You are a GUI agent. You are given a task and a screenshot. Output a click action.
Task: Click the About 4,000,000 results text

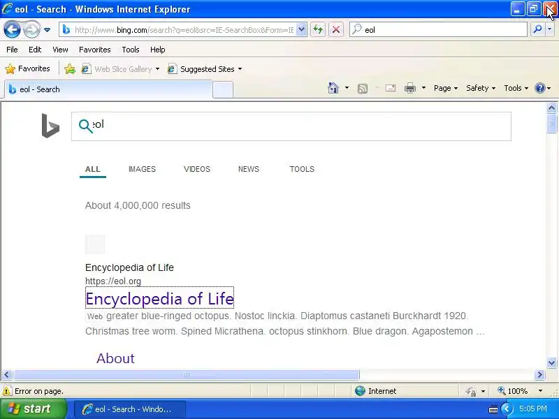coord(138,205)
